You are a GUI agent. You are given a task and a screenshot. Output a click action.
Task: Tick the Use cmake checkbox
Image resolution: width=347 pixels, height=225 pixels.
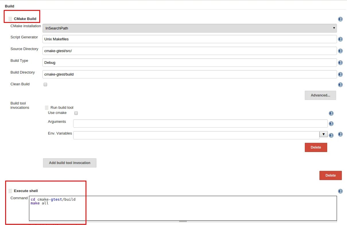(x=76, y=113)
